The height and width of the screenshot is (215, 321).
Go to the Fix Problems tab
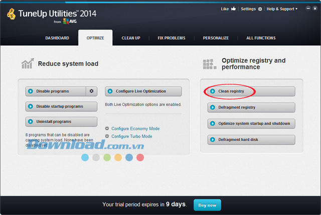point(172,38)
